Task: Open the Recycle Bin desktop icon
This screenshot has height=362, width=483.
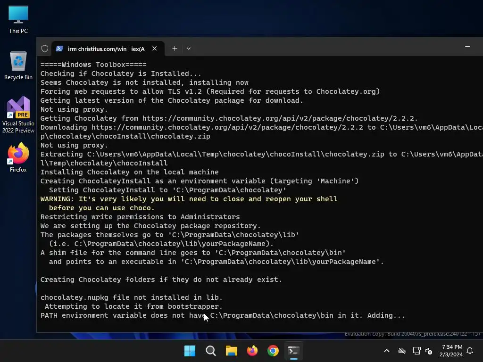Action: (x=18, y=65)
